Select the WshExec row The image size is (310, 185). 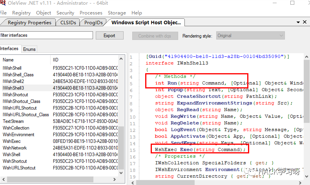(x=60, y=141)
